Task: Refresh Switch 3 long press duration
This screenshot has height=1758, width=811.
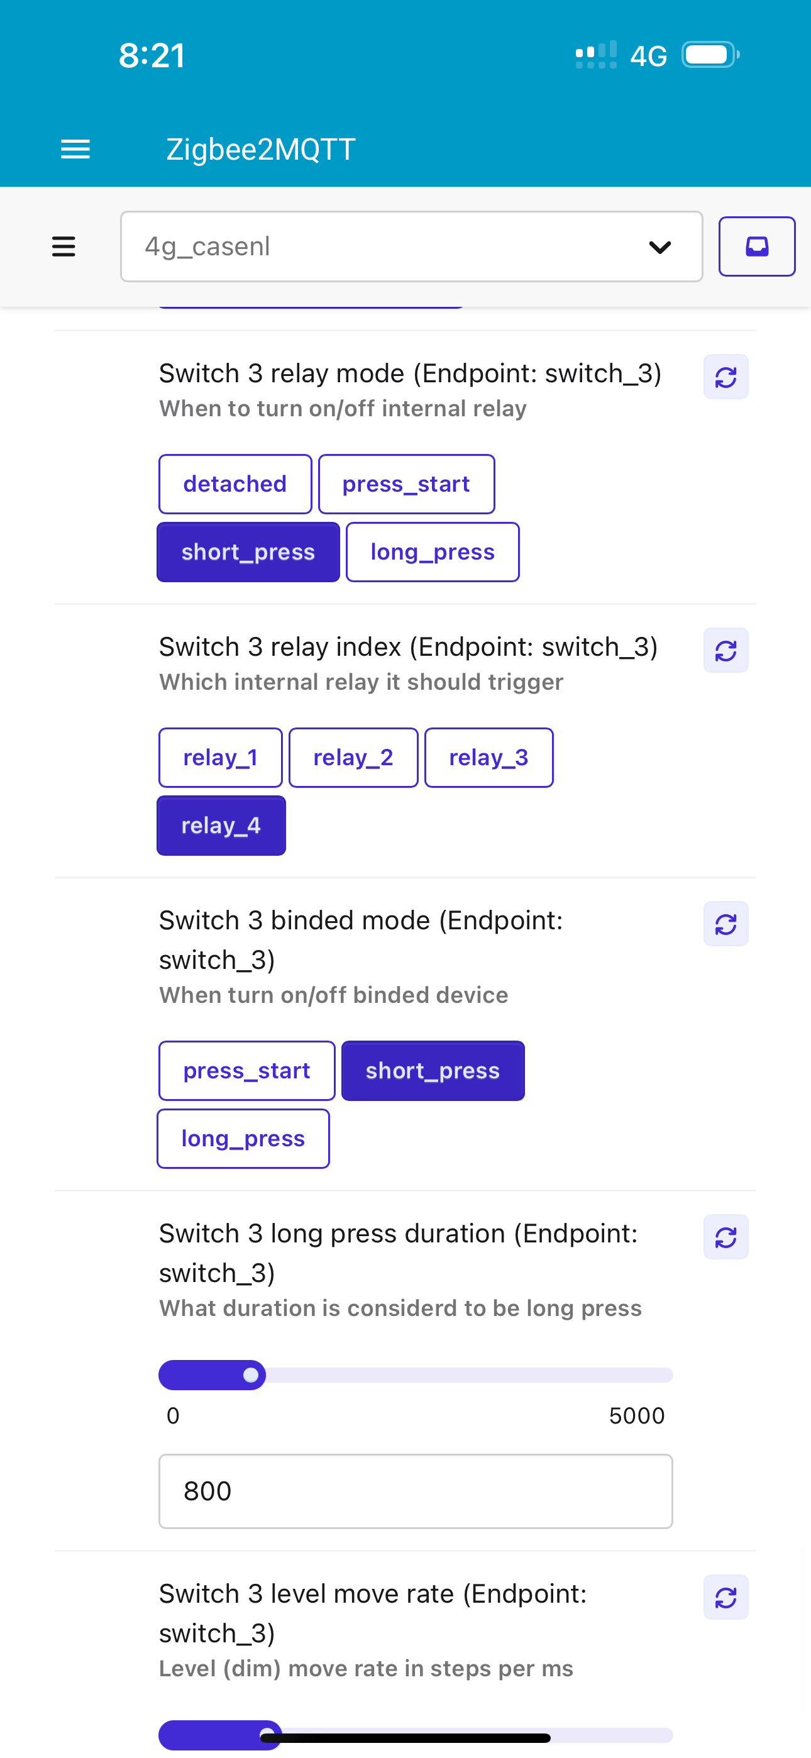Action: [725, 1237]
